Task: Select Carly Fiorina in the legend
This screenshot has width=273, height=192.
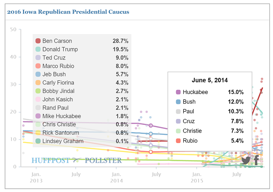Action: point(82,83)
